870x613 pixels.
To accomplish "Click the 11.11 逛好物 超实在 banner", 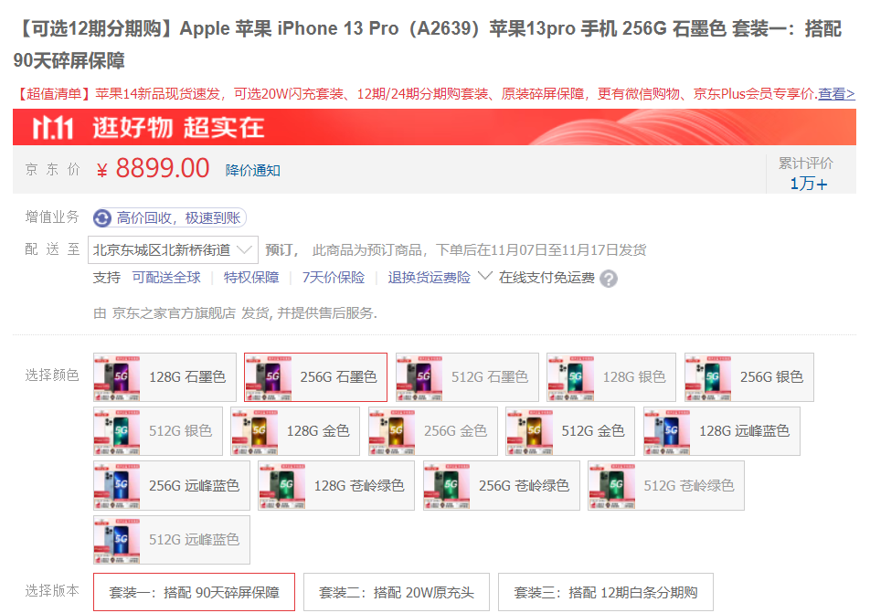I will point(434,127).
